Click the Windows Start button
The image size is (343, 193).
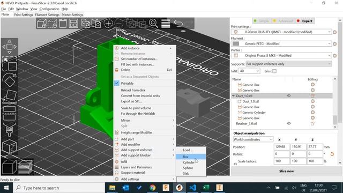tap(6, 188)
